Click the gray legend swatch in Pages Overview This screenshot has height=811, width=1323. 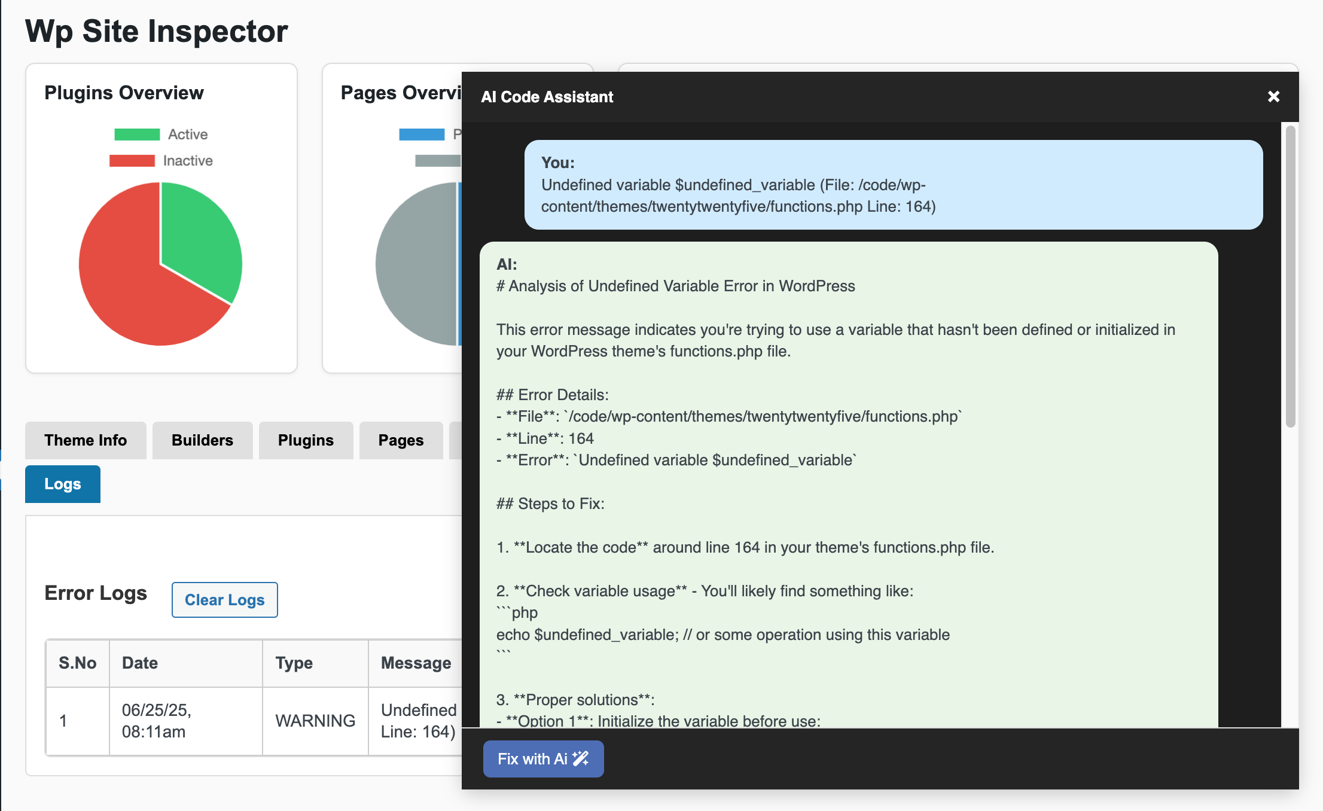[438, 161]
